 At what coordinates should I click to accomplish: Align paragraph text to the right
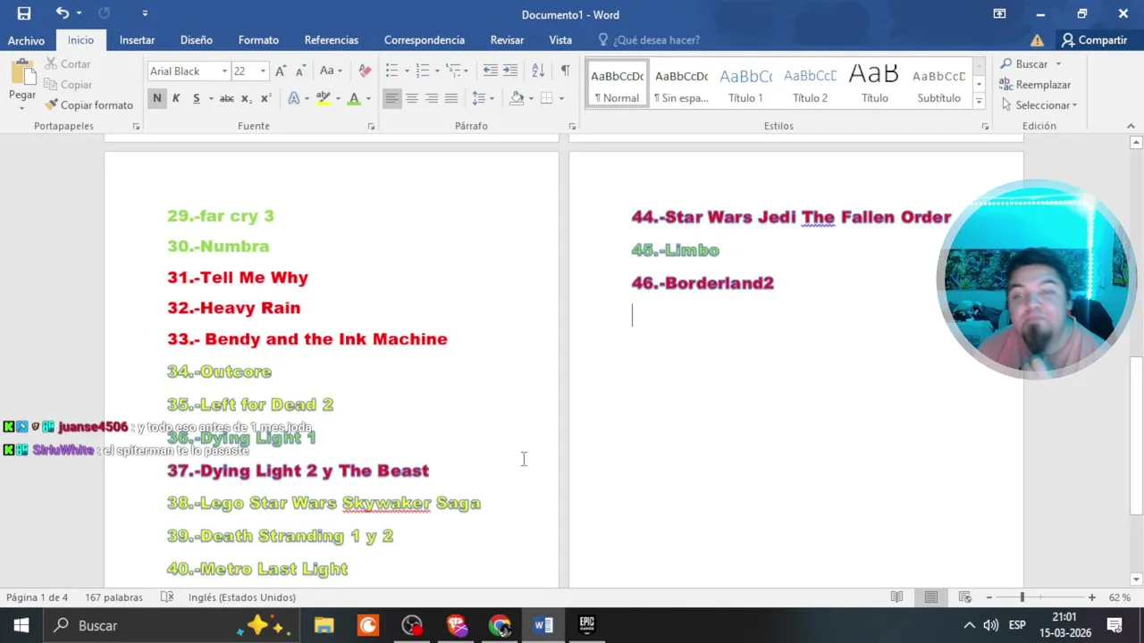point(432,98)
